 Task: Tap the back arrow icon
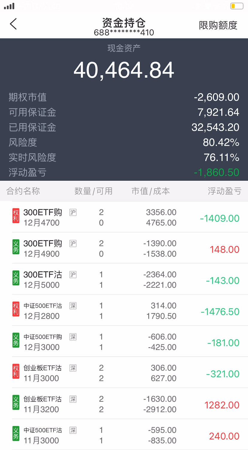tap(13, 24)
